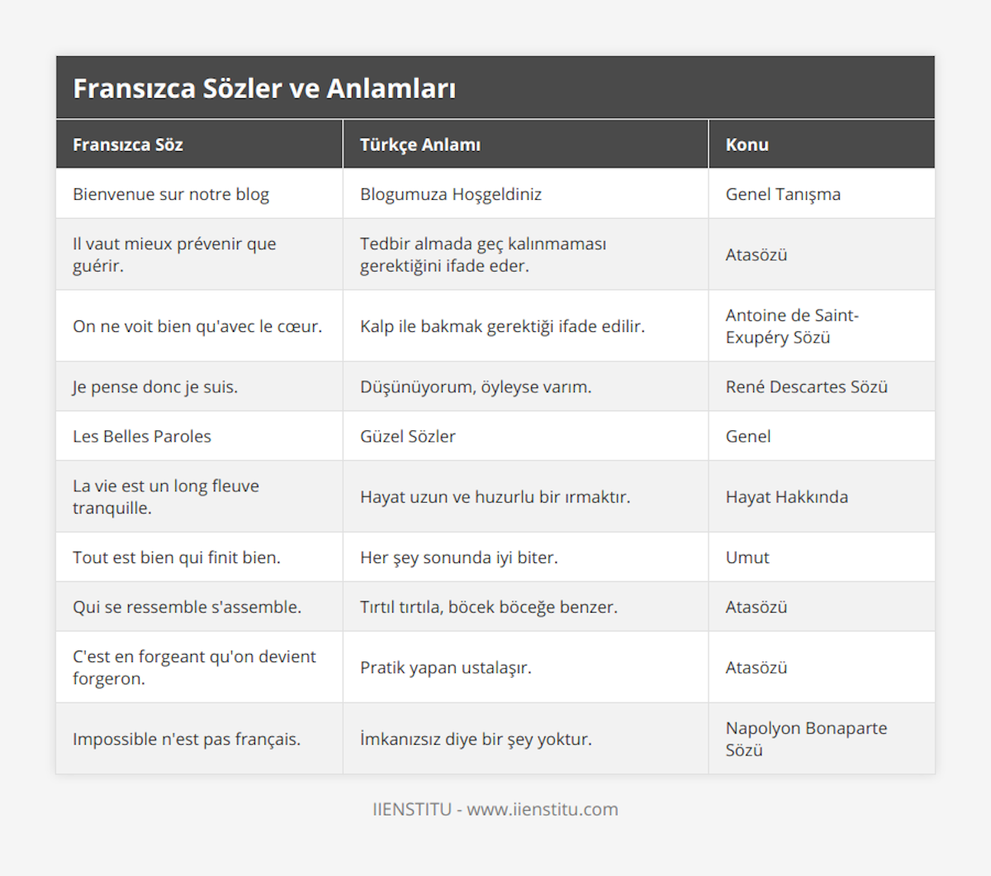Screen dimensions: 991x876
Task: Select the 'Blogumuza Hoşgeldiniz' translation cell
Action: (x=451, y=194)
